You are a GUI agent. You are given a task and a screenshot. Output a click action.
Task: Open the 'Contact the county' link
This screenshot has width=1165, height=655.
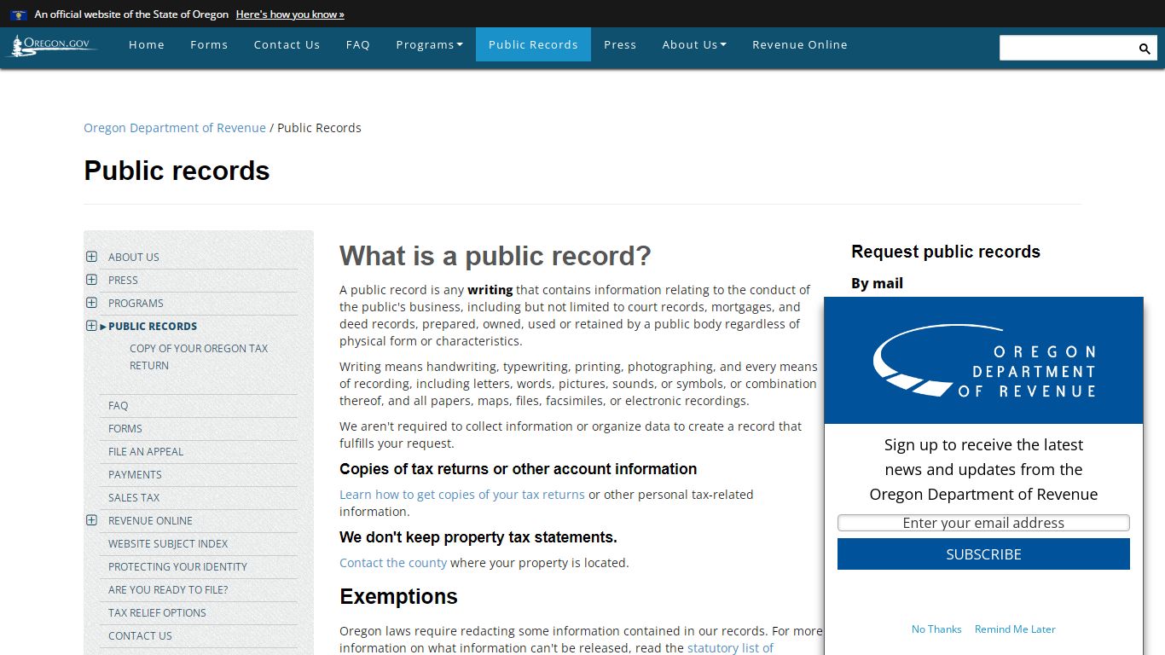pos(393,563)
